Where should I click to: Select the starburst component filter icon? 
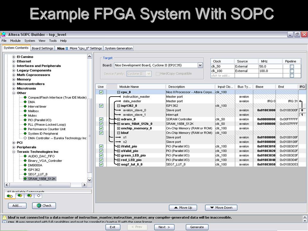(x=30, y=196)
